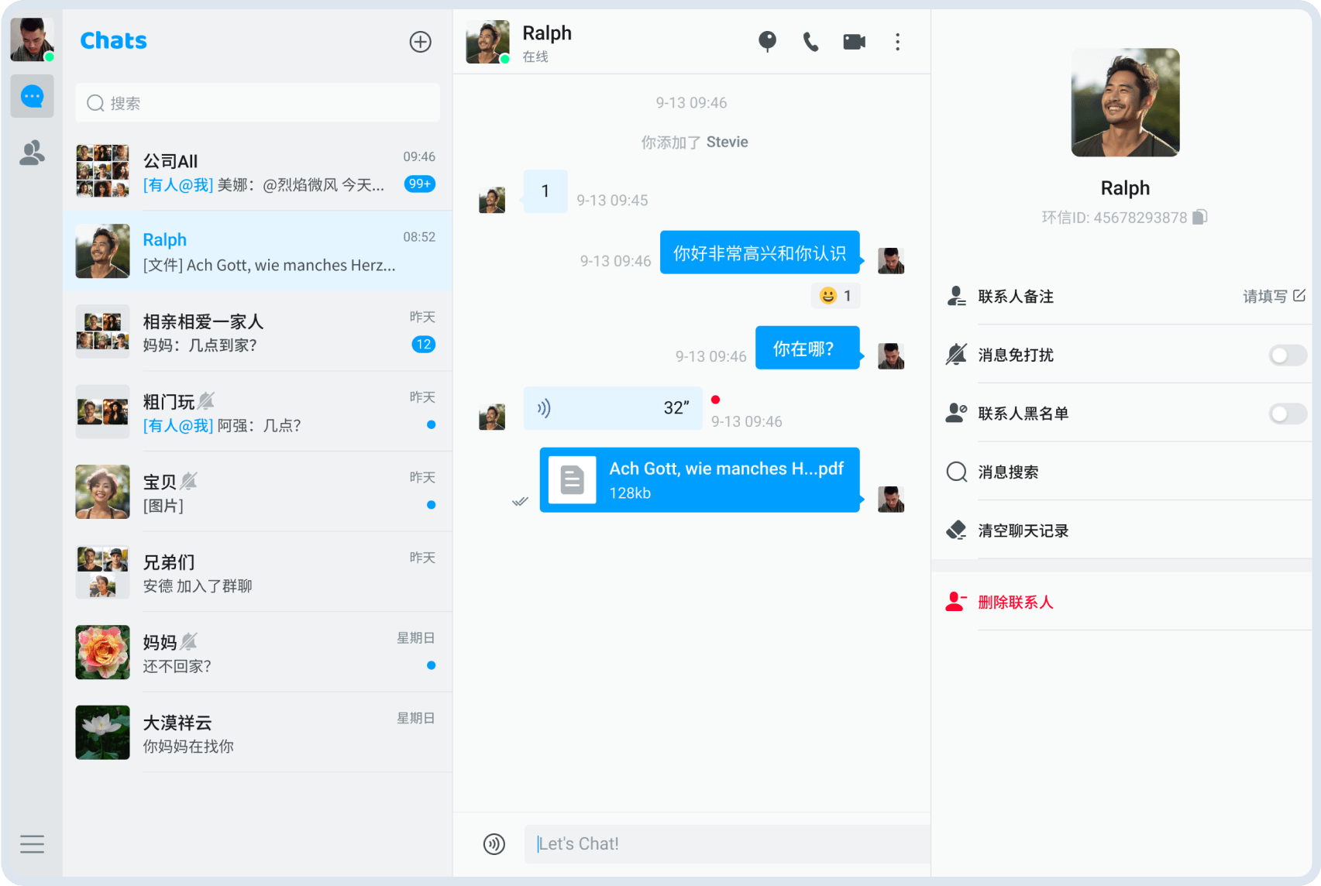Click the 搜索 search field
Screen dimensions: 1321x886
pyautogui.click(x=257, y=103)
